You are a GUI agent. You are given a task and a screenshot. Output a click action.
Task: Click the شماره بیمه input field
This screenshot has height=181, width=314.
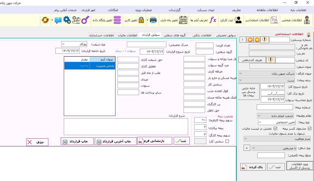coord(274,107)
